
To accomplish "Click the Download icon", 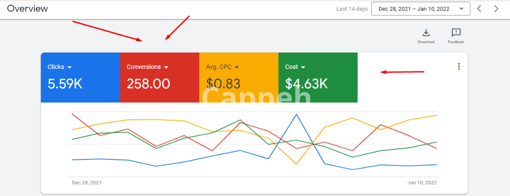I will 426,33.
